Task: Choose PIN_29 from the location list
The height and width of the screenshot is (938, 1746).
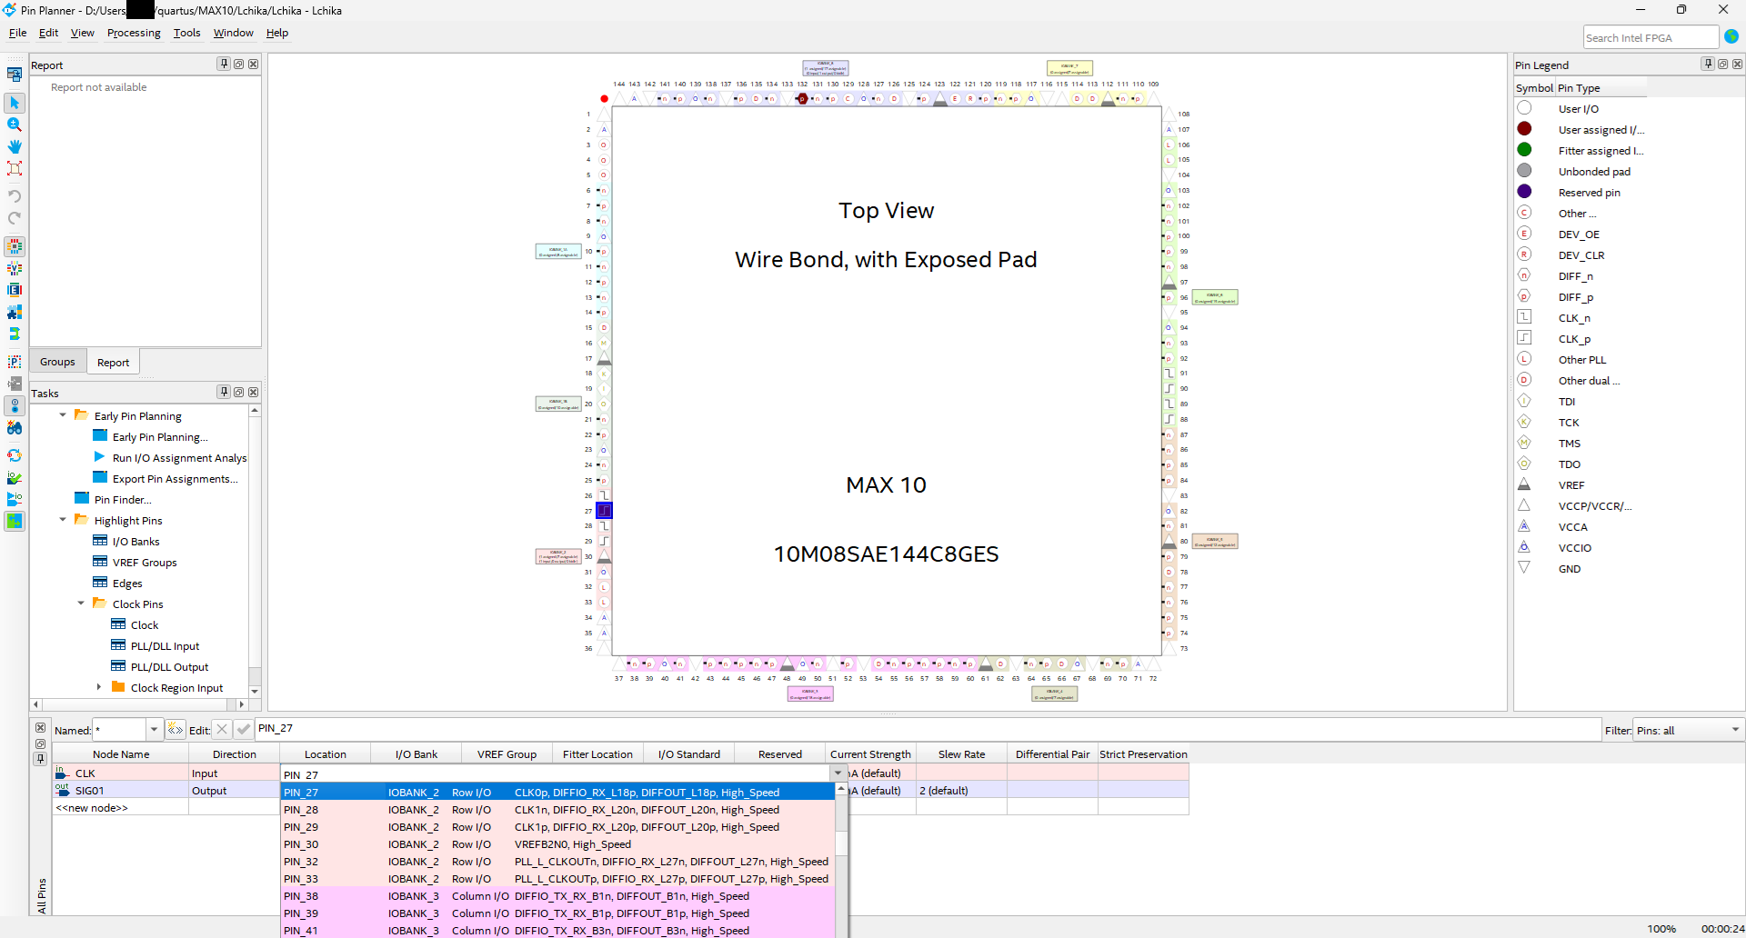Action: pos(301,827)
